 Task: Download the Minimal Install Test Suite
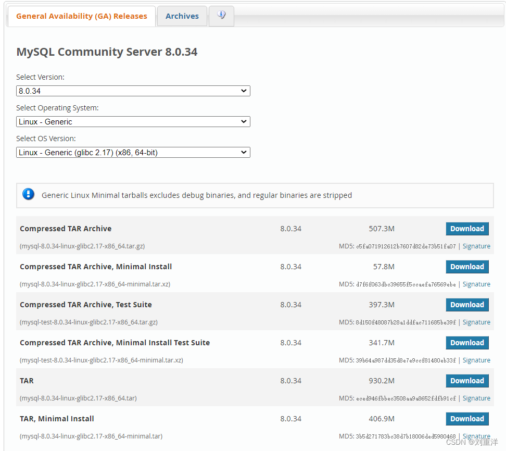pyautogui.click(x=467, y=343)
